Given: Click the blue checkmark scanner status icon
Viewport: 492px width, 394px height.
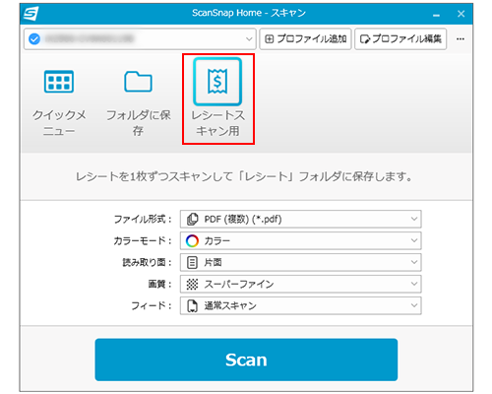Looking at the screenshot, I should pos(34,39).
